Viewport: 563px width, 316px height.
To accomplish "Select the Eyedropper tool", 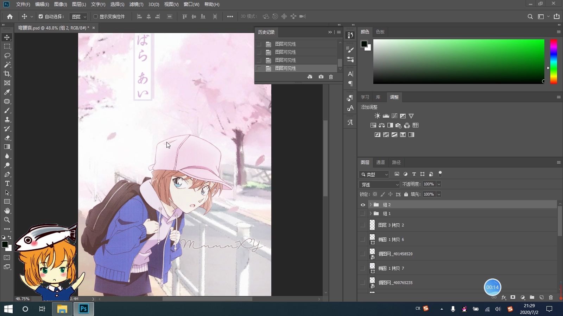I will [7, 92].
